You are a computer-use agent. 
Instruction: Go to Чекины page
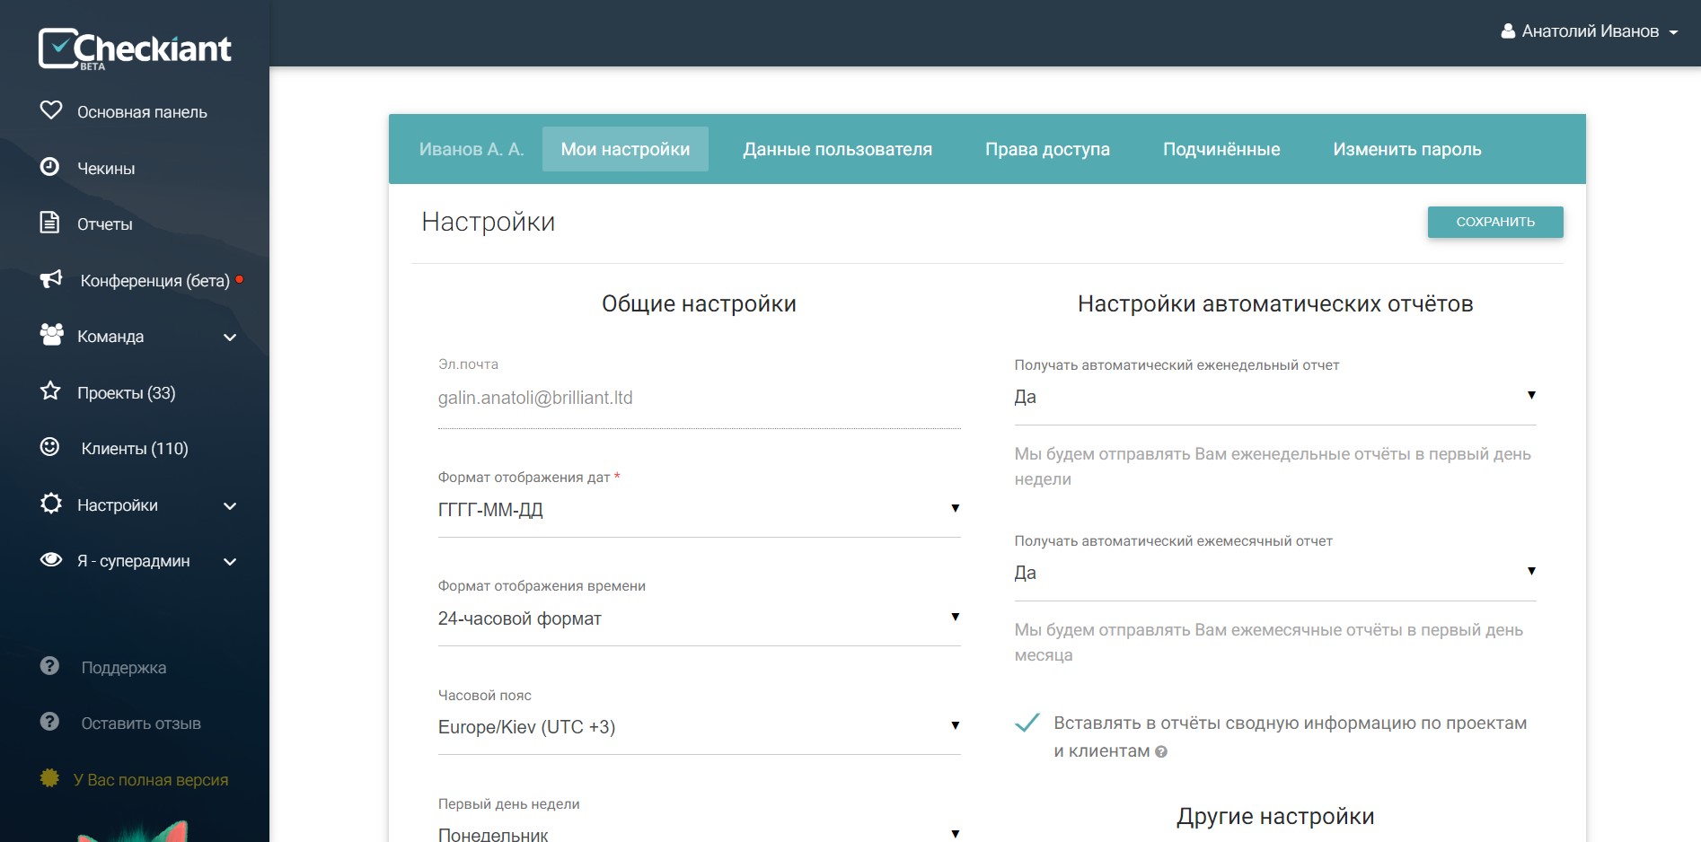(106, 169)
